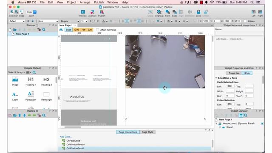
Task: Toggle italic text formatting
Action: click(x=94, y=21)
